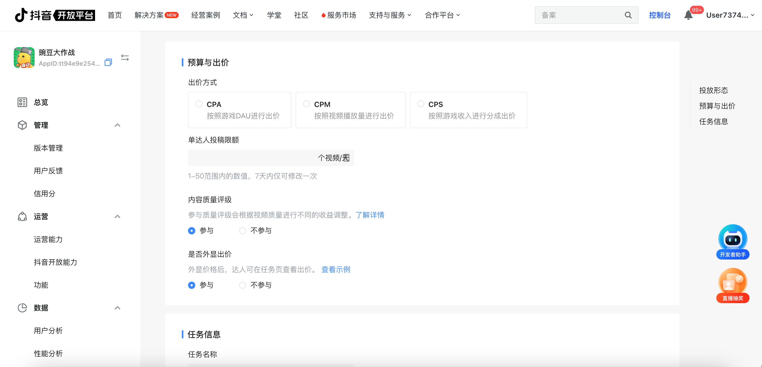Image resolution: width=762 pixels, height=367 pixels.
Task: Click the 管理 cube icon
Action: click(x=22, y=125)
